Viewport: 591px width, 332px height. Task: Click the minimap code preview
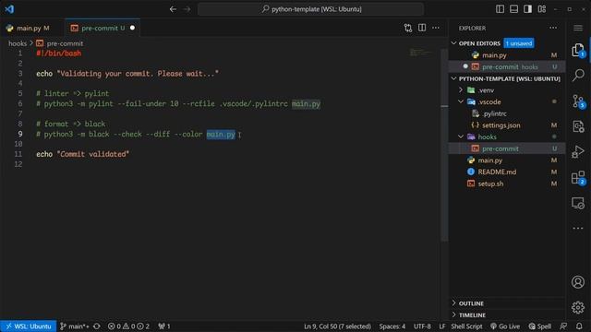click(421, 53)
